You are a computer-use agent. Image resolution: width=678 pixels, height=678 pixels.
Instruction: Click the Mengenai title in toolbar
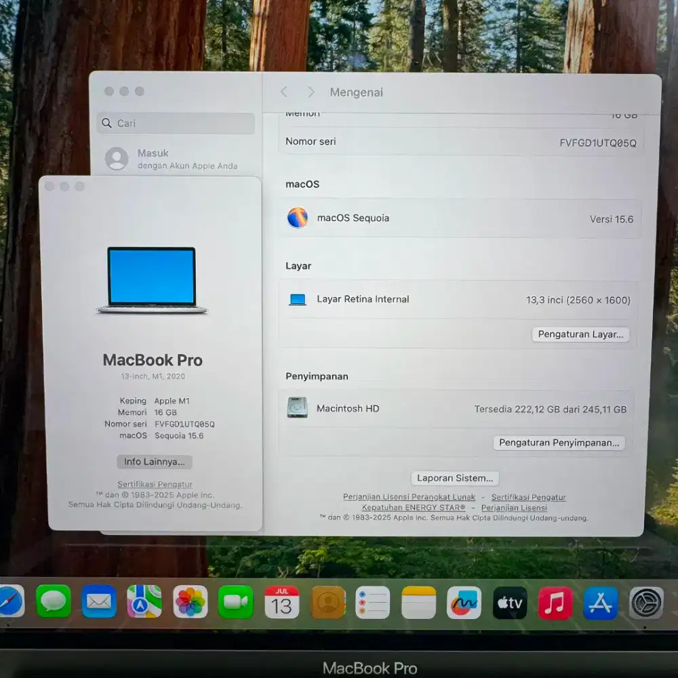point(357,92)
